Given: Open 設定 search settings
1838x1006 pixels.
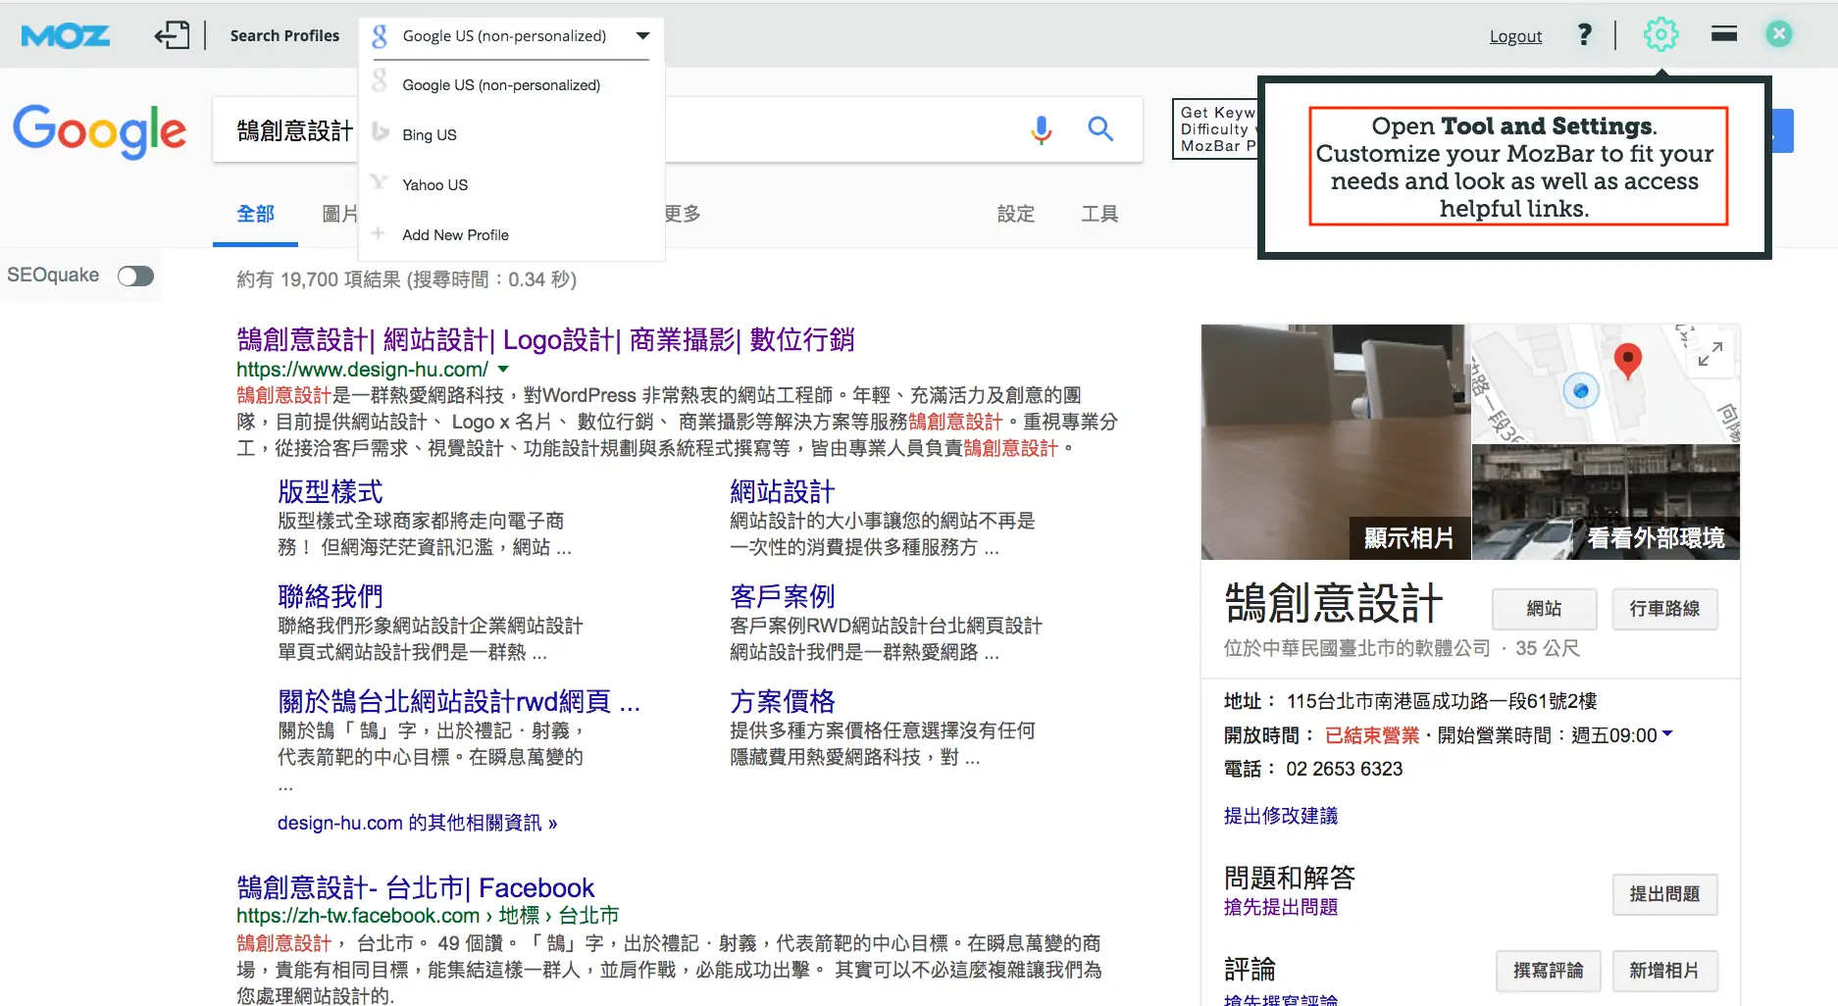Looking at the screenshot, I should point(1015,214).
